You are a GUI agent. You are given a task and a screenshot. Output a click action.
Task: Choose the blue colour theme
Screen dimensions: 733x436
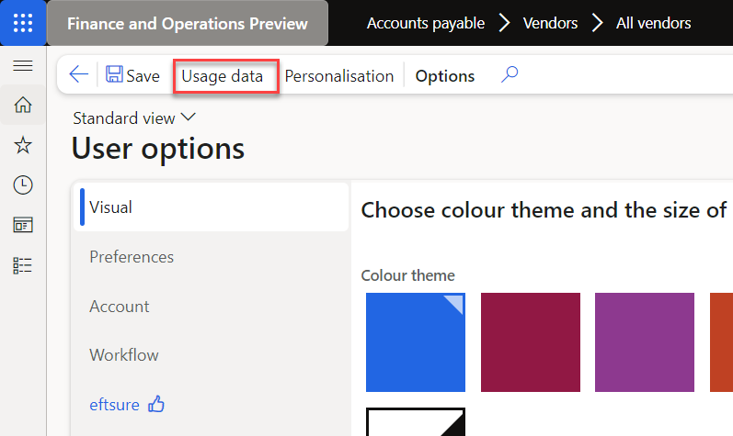pos(416,342)
